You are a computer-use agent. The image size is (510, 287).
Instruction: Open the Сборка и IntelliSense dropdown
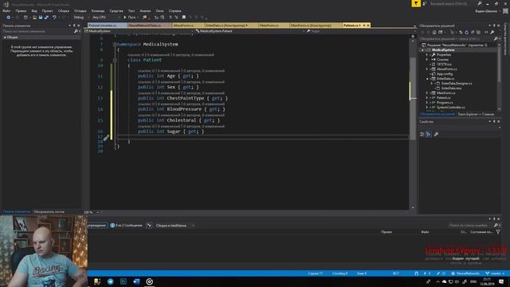coord(175,225)
